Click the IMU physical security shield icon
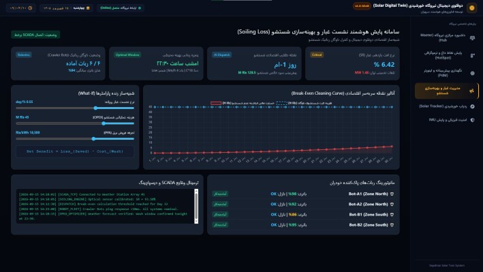483x272 pixels. (472, 120)
